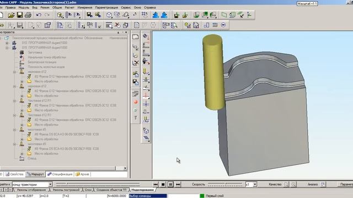This screenshot has width=353, height=198.
Task: Expand the 010 ПРОГРАММНАЯ operation node
Action: (7, 43)
